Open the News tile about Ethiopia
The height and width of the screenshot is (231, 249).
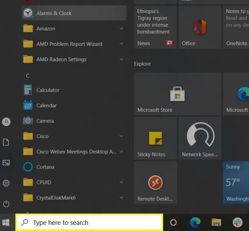point(155,27)
